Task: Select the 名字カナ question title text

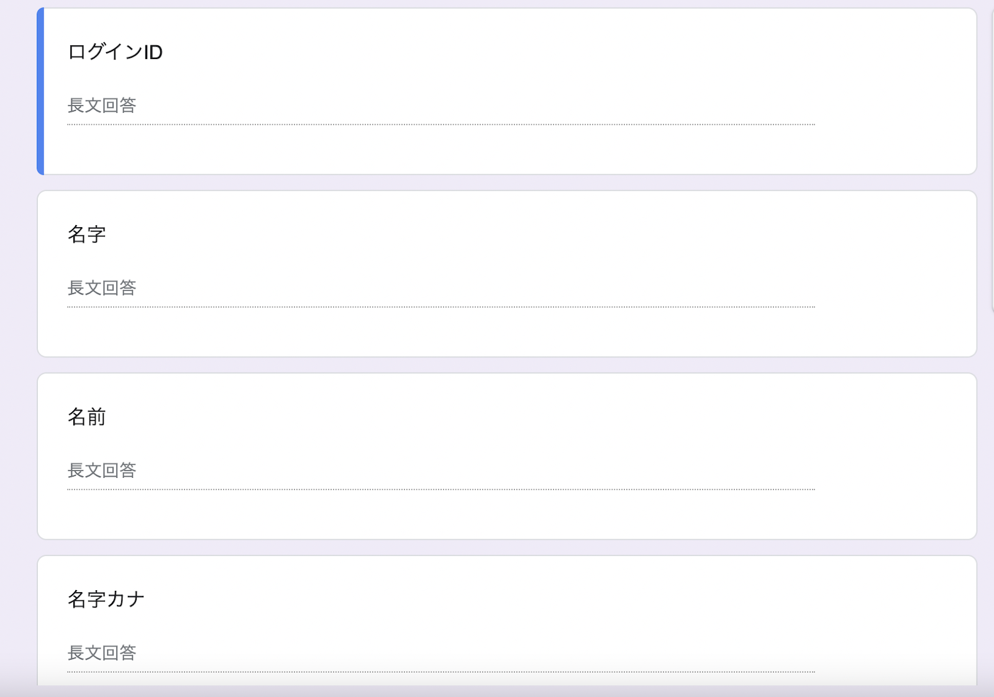Action: (x=106, y=600)
